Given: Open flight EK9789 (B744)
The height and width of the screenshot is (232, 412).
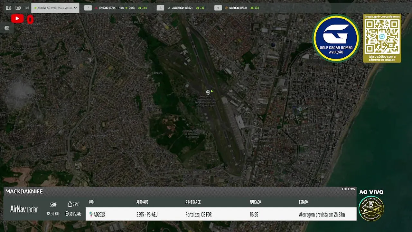Looking at the screenshot, I should [x=108, y=8].
